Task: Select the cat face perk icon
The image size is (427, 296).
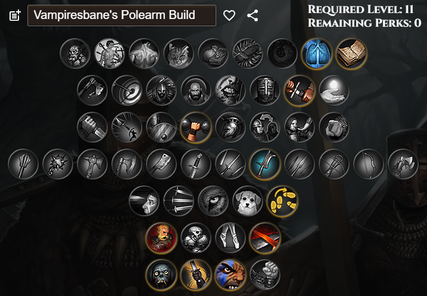Action: point(179,53)
